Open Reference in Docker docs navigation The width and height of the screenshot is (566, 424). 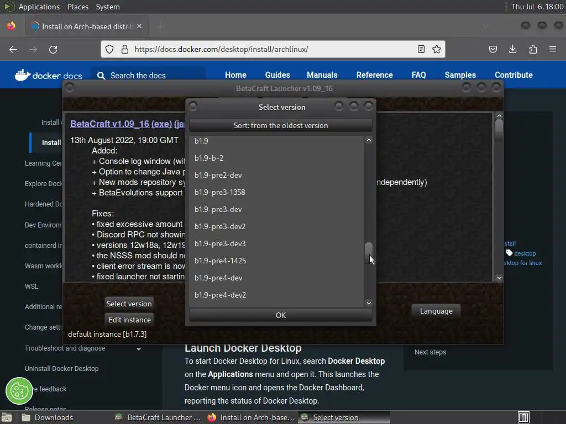click(374, 75)
